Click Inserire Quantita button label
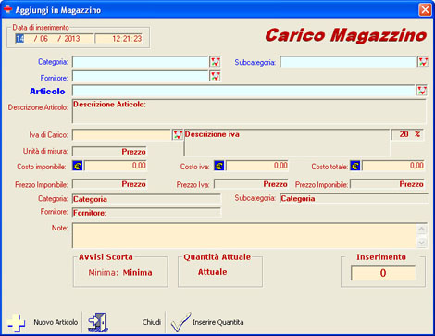This screenshot has height=336, width=435. (217, 322)
